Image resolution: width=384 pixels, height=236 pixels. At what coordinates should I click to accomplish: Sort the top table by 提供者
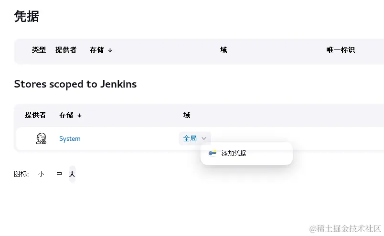(x=66, y=50)
